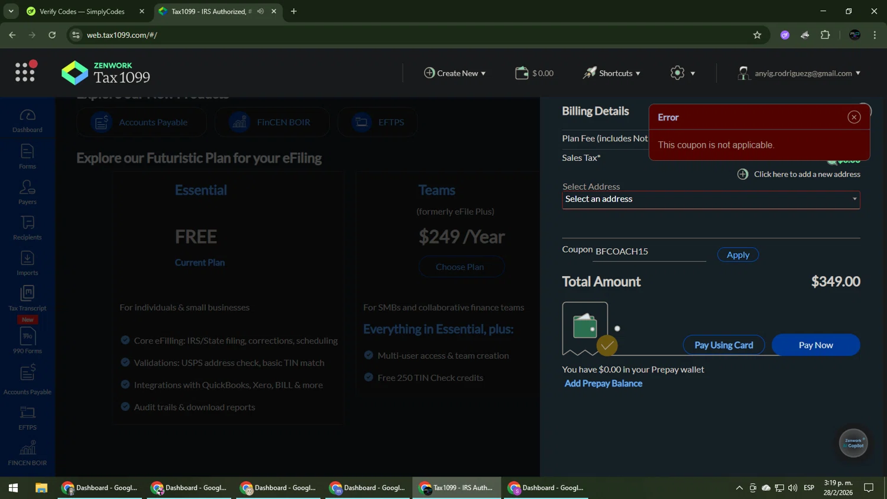The height and width of the screenshot is (499, 887).
Task: Open the $0.00 wallet balance
Action: (x=534, y=73)
